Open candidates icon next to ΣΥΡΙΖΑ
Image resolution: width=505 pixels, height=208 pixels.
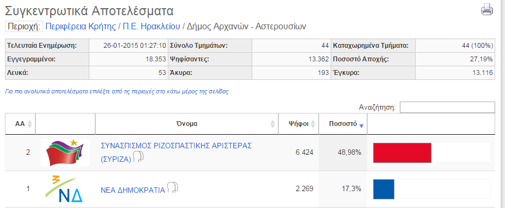tap(139, 156)
